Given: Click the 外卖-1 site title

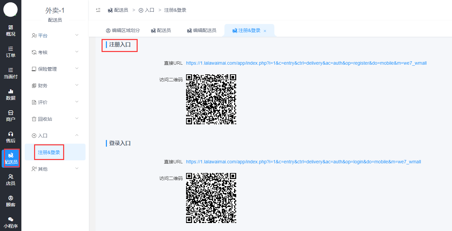Looking at the screenshot, I should click(x=55, y=10).
